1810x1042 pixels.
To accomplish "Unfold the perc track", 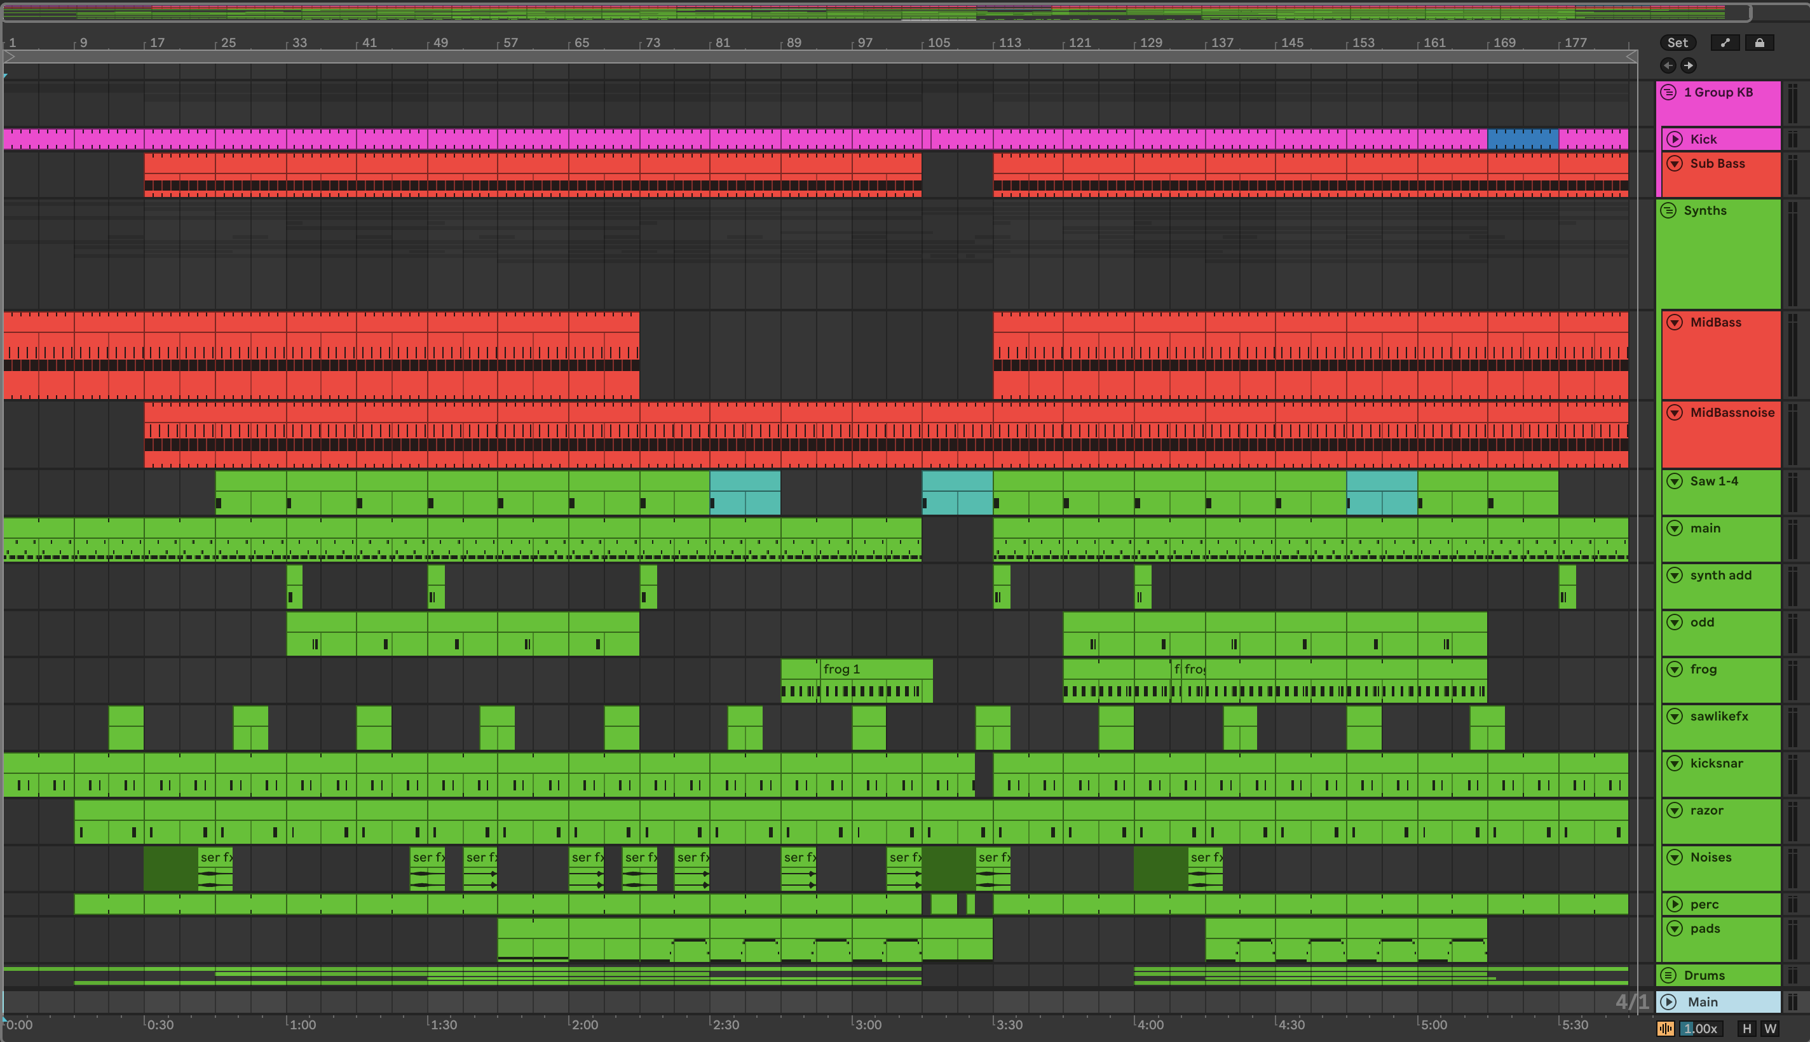I will tap(1675, 905).
